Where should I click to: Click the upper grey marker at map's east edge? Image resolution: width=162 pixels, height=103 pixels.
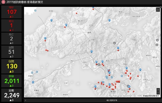[x=157, y=40]
